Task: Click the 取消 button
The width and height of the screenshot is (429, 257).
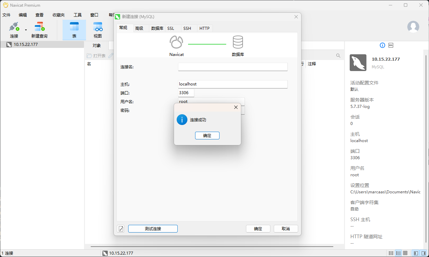Action: click(286, 229)
